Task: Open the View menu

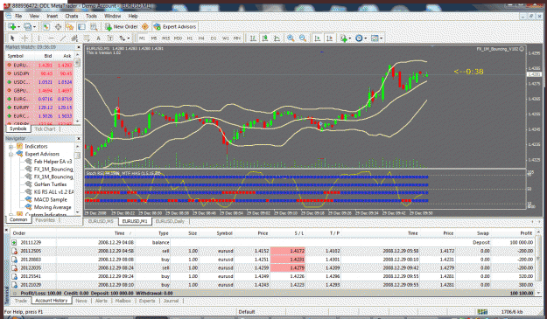Action: 34,16
